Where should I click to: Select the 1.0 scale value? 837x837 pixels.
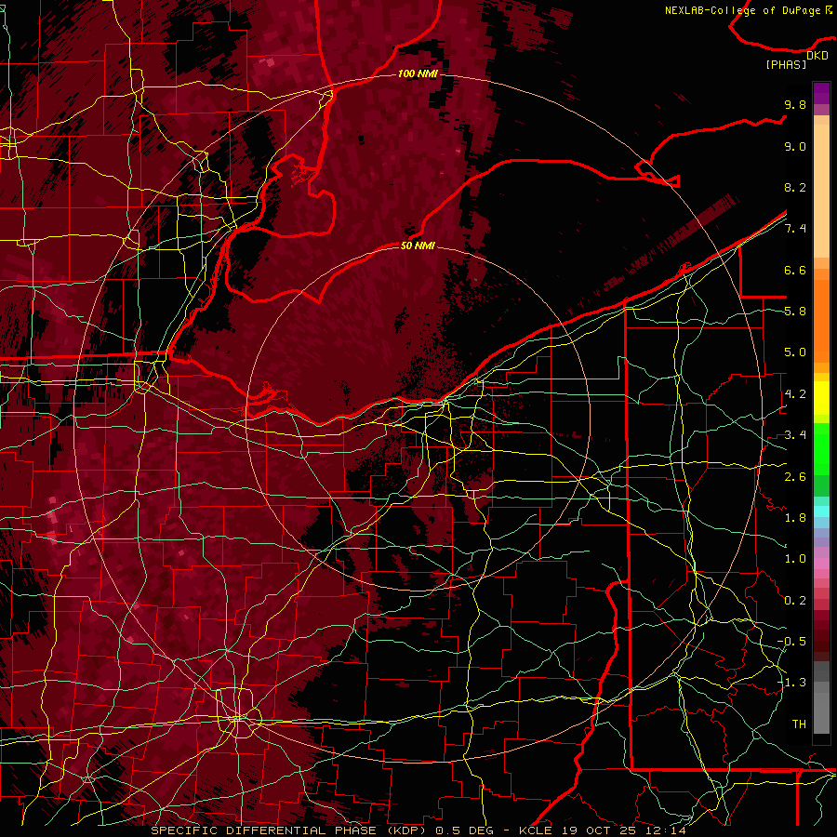[x=795, y=559]
